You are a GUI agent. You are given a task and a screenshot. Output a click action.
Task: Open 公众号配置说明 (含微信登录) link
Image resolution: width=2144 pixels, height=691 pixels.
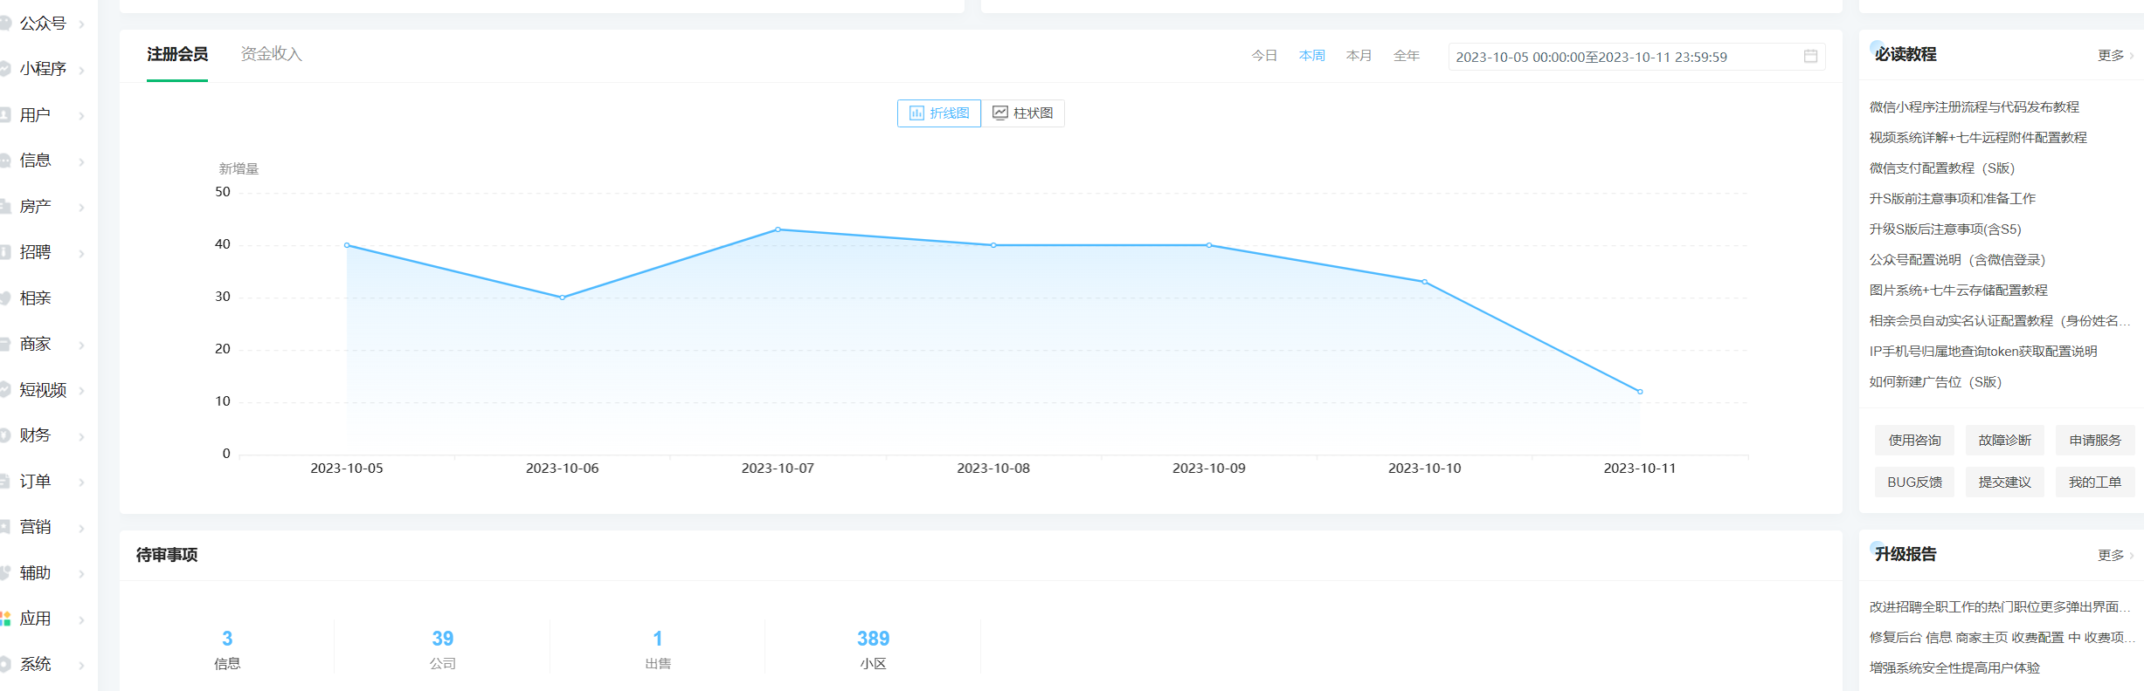point(1957,259)
